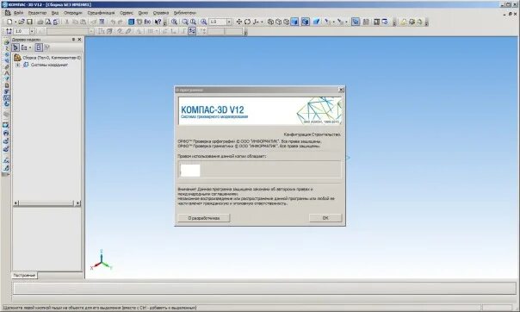The height and width of the screenshot is (312, 520).
Task: Click the bottom icon in left compact panel
Action: coord(6,168)
